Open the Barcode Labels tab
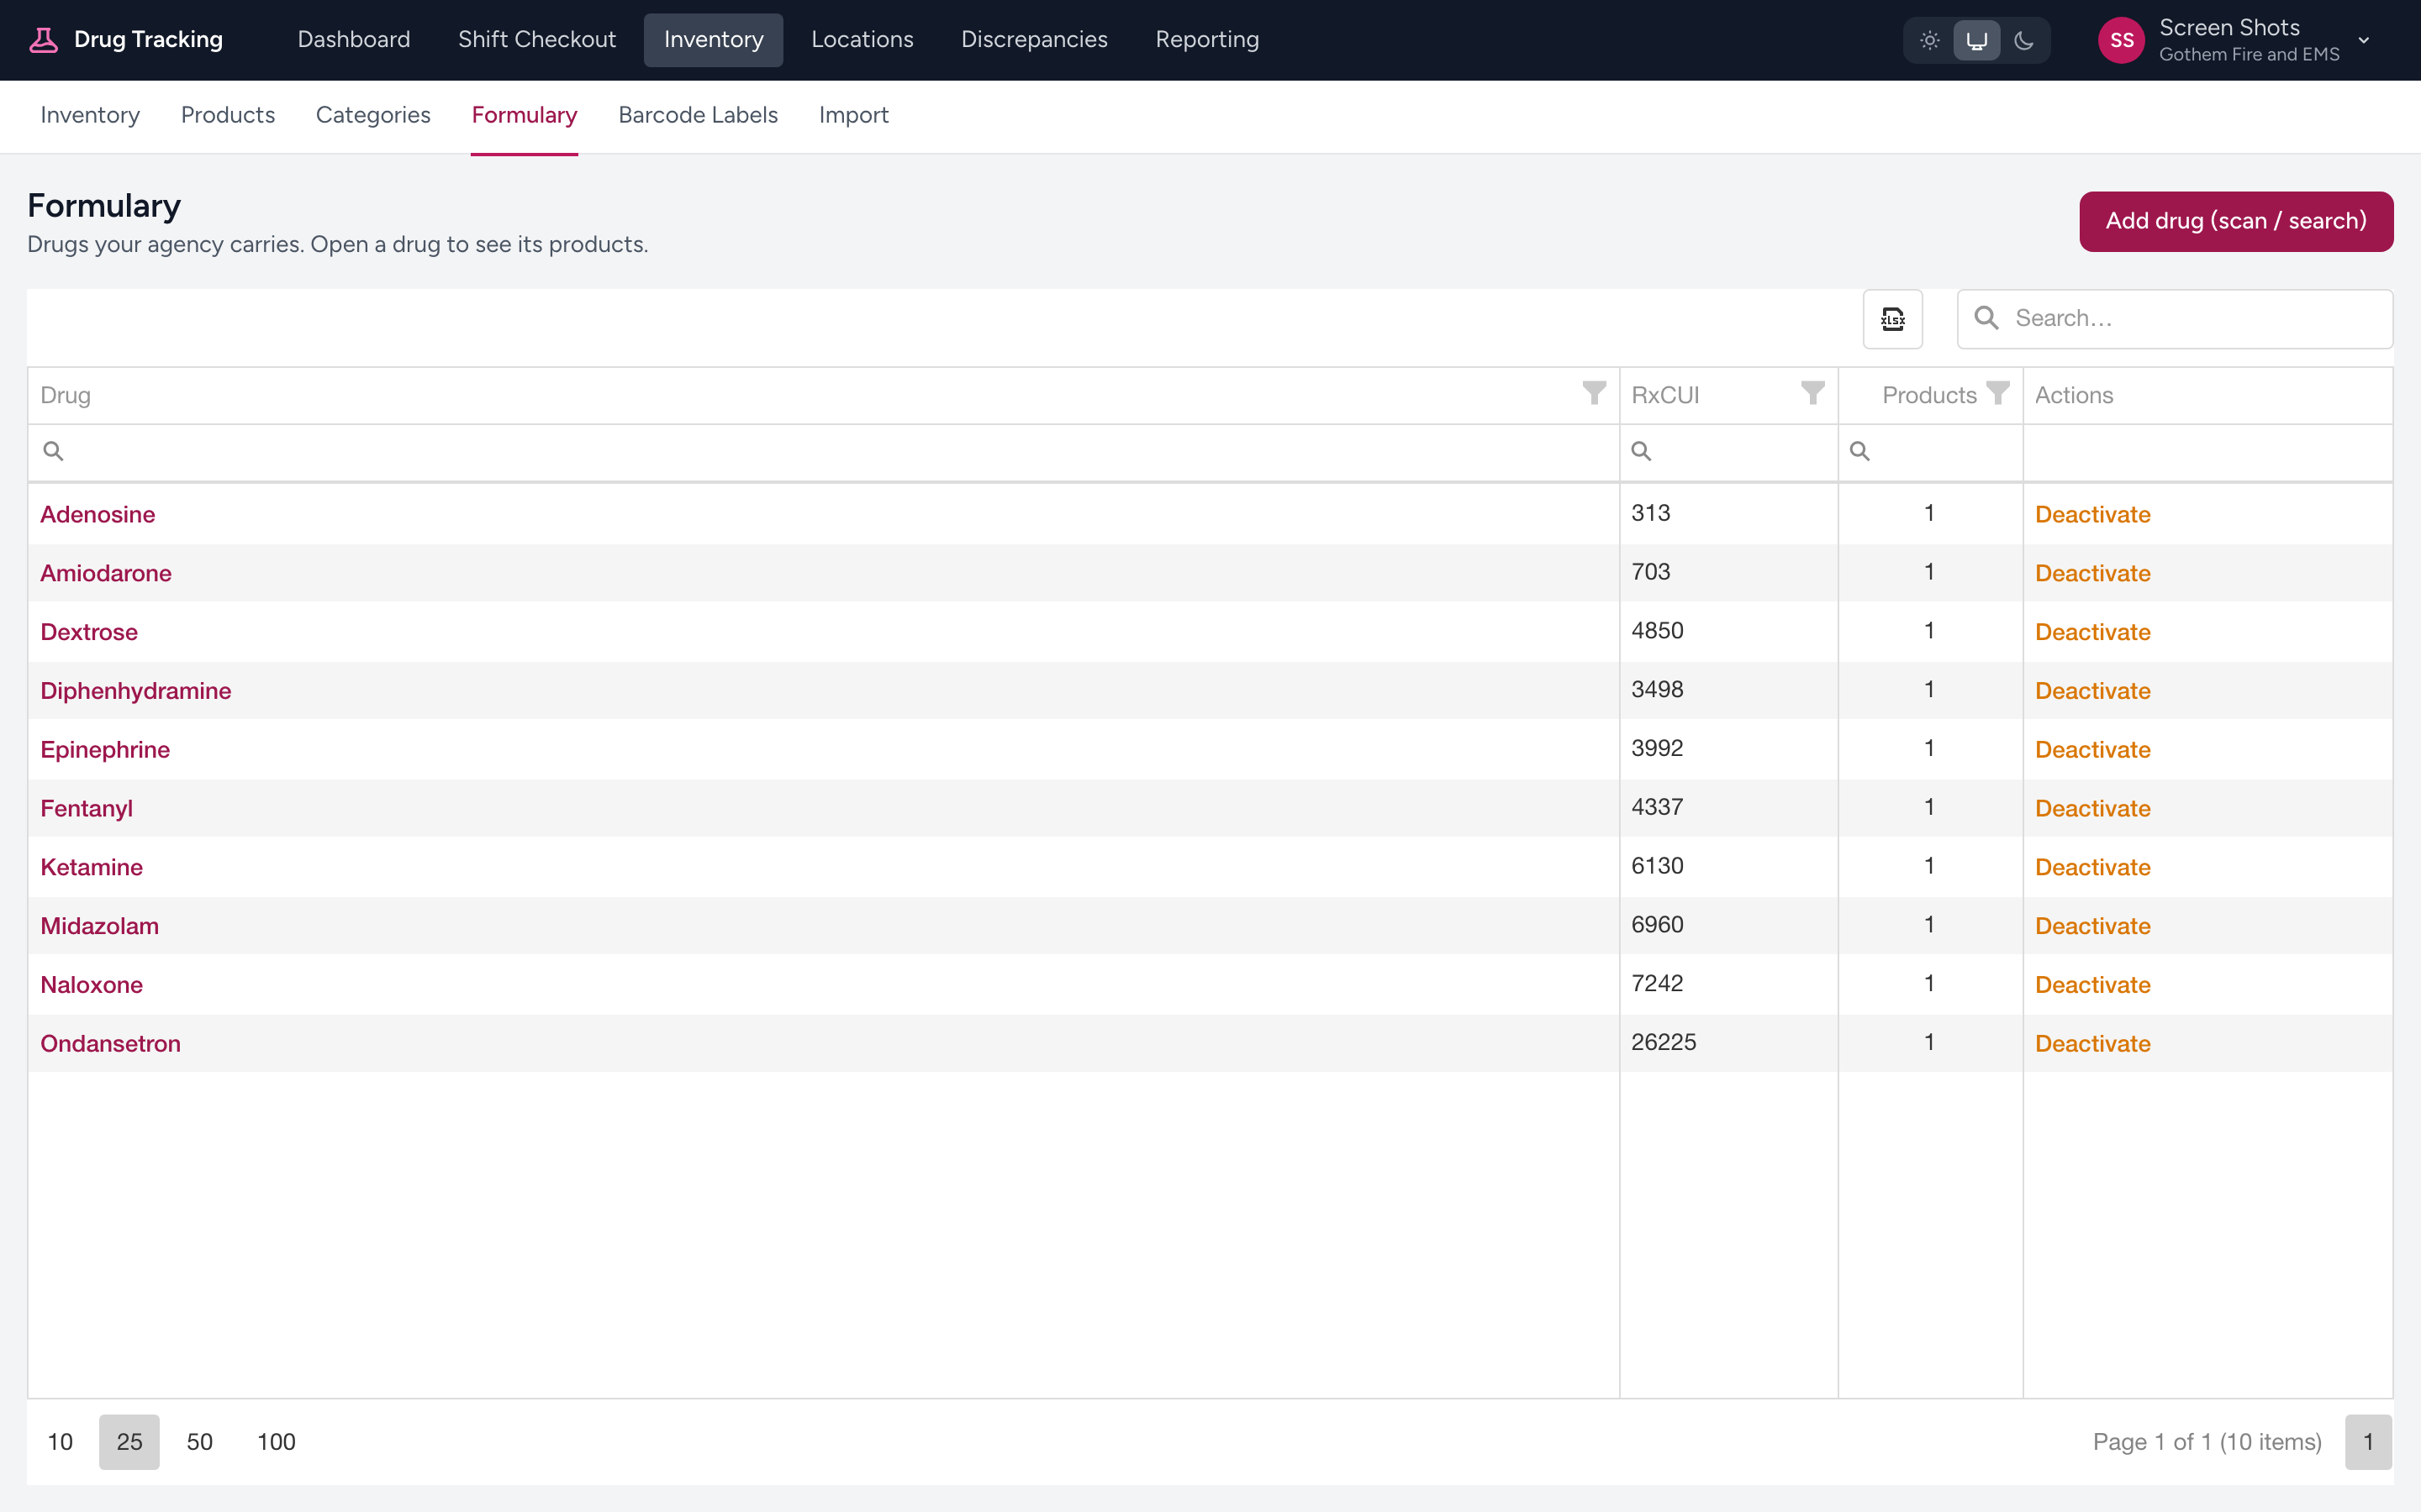2421x1512 pixels. pyautogui.click(x=699, y=115)
